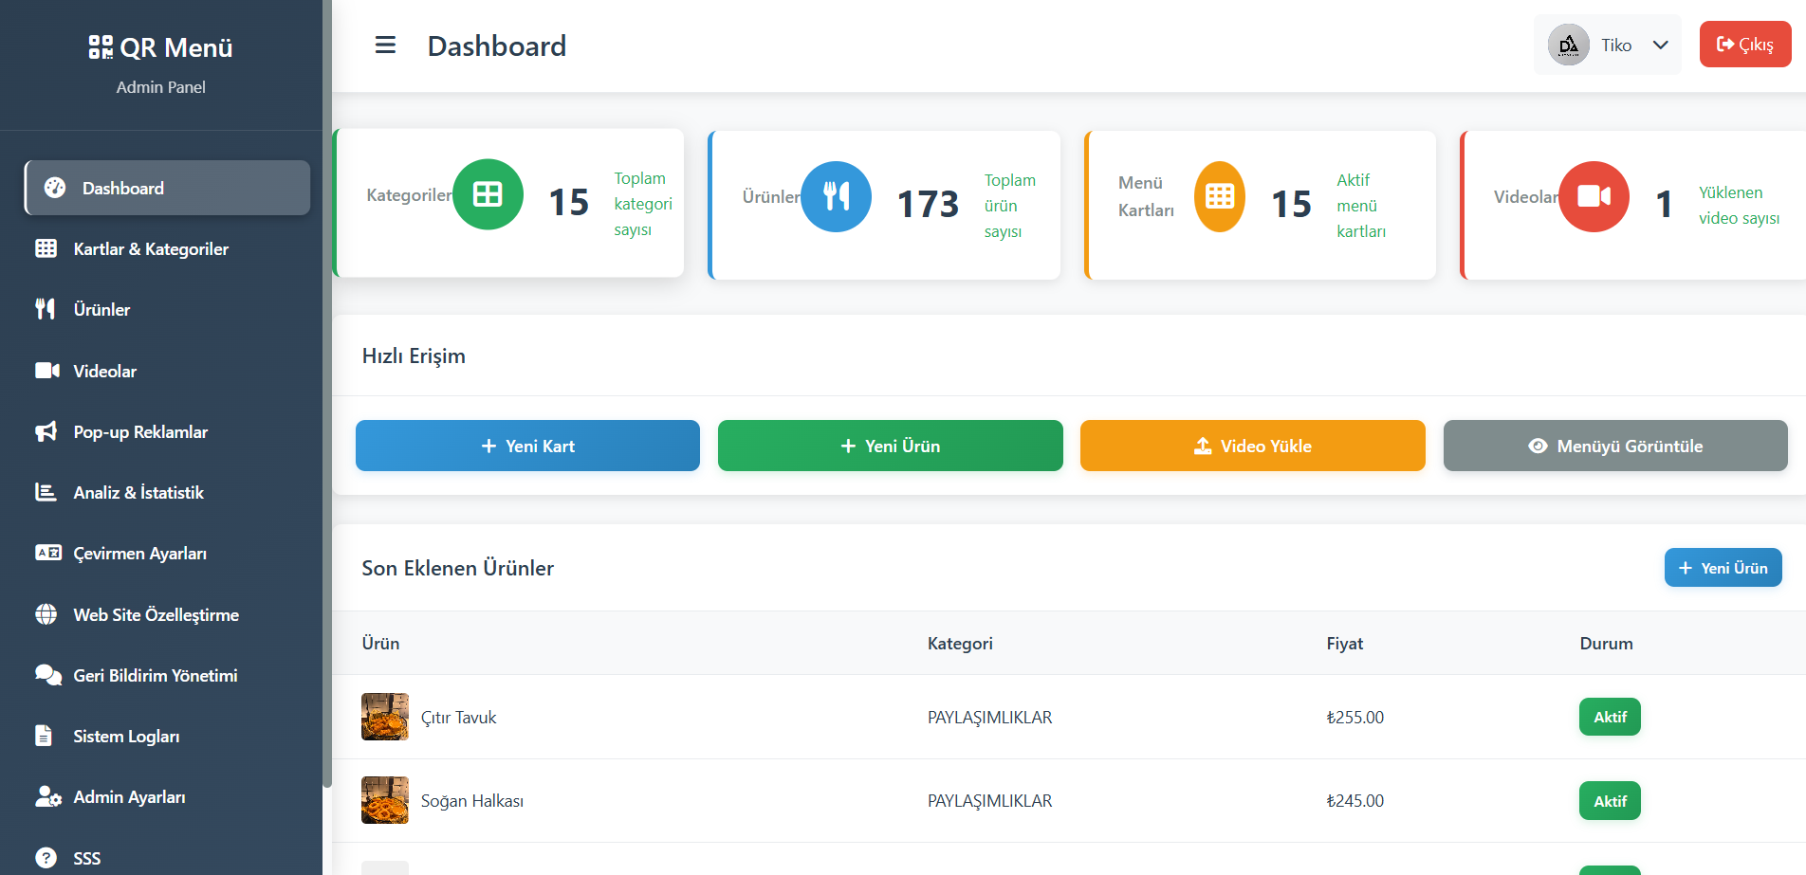
Task: Click the orange Menü Kartları icon
Action: pyautogui.click(x=1219, y=196)
